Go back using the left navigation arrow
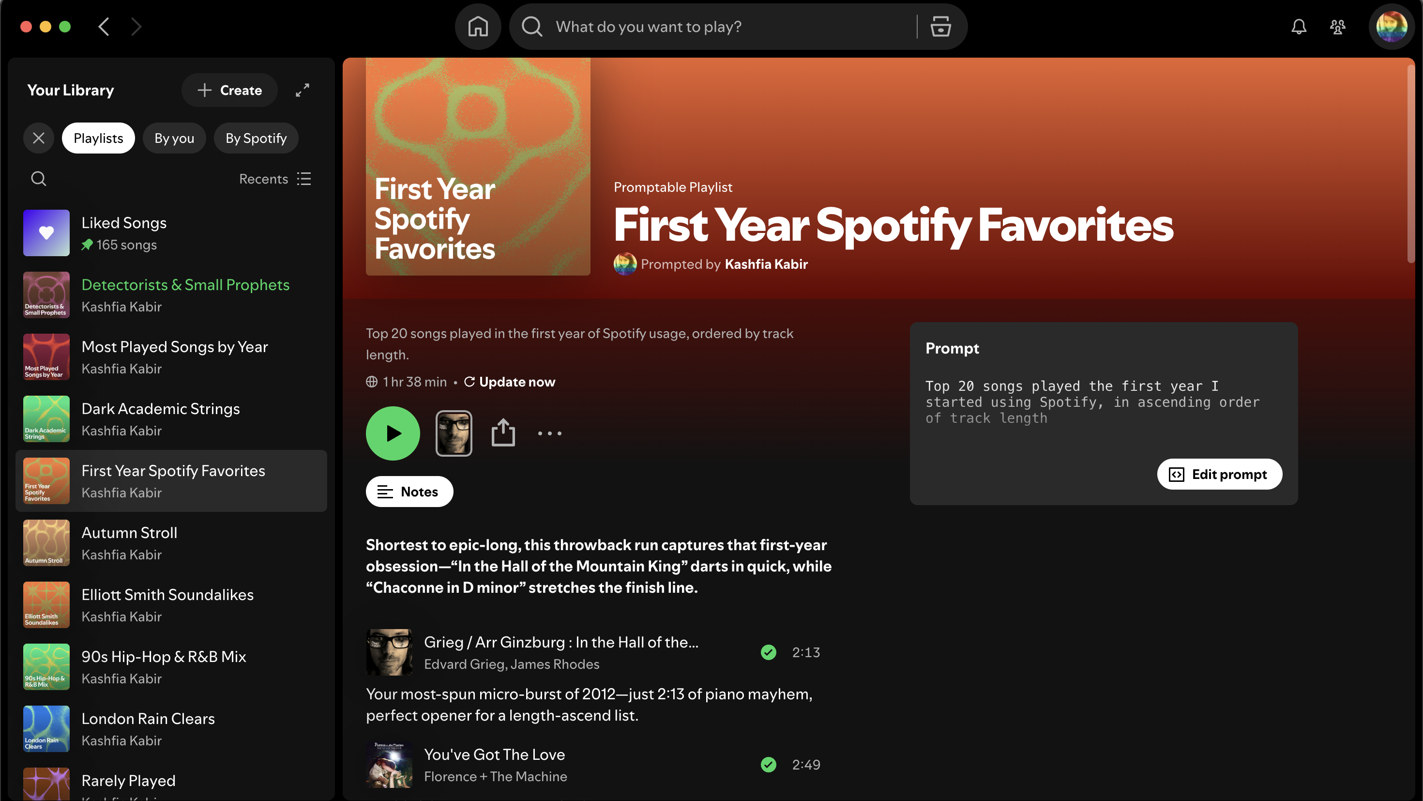This screenshot has width=1423, height=801. coord(103,27)
